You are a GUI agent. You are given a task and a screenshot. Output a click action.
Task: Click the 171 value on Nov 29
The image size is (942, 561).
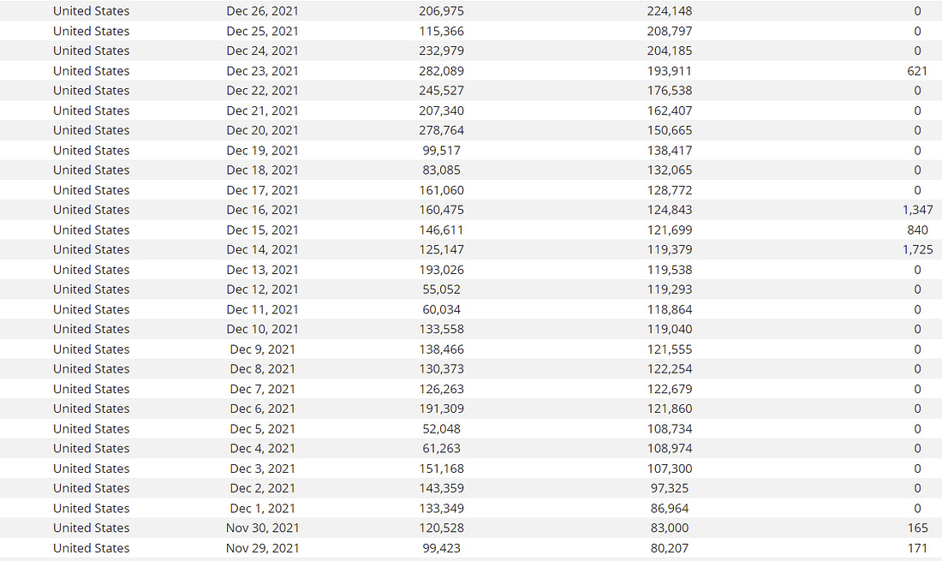(917, 548)
